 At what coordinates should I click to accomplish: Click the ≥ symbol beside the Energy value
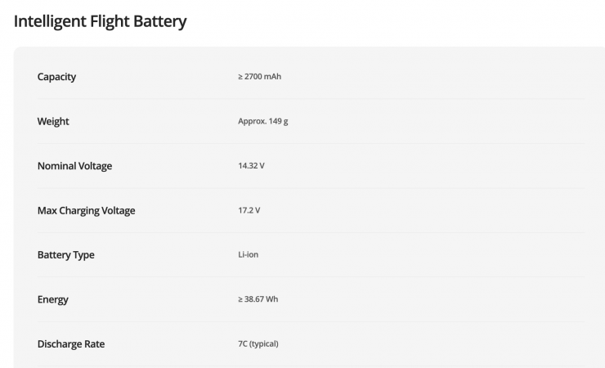click(x=240, y=299)
